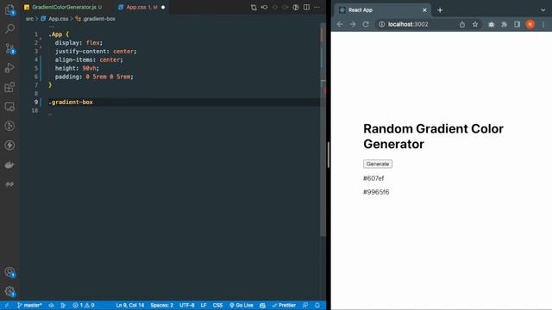Screen dimensions: 552x310
Task: Close the React App browser tab
Action: 424,10
